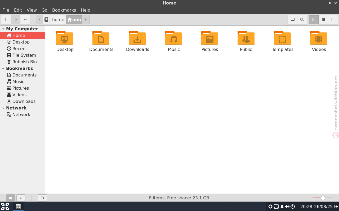Click the power icon in the tray
339x211 pixels.
pos(293,207)
